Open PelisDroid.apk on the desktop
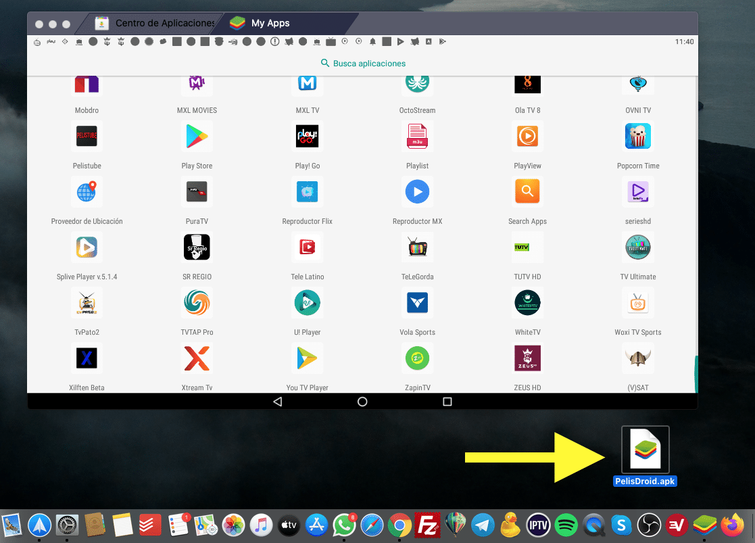Screen dimensions: 755x543 tap(645, 448)
